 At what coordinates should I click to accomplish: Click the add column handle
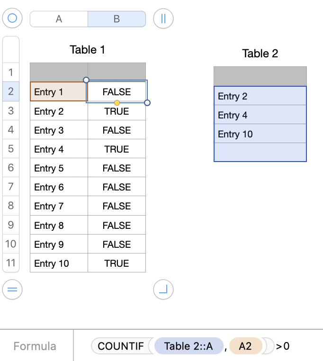(x=163, y=18)
